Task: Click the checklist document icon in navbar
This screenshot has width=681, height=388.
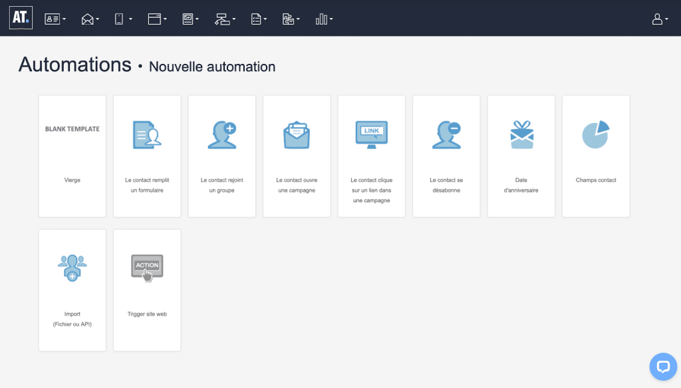Action: click(259, 19)
